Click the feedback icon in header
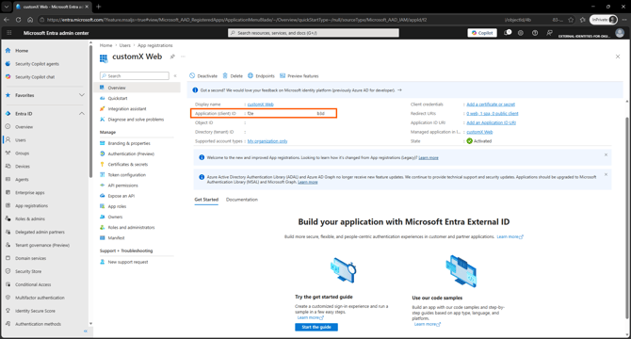The image size is (631, 339). tap(549, 33)
